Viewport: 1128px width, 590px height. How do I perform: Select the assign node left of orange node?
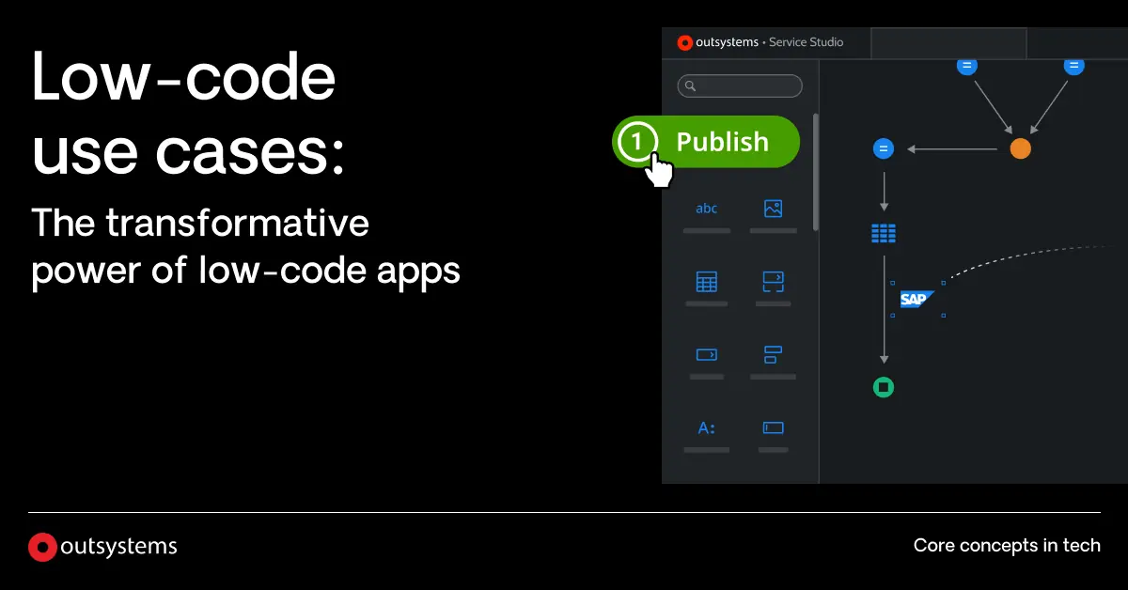tap(883, 148)
